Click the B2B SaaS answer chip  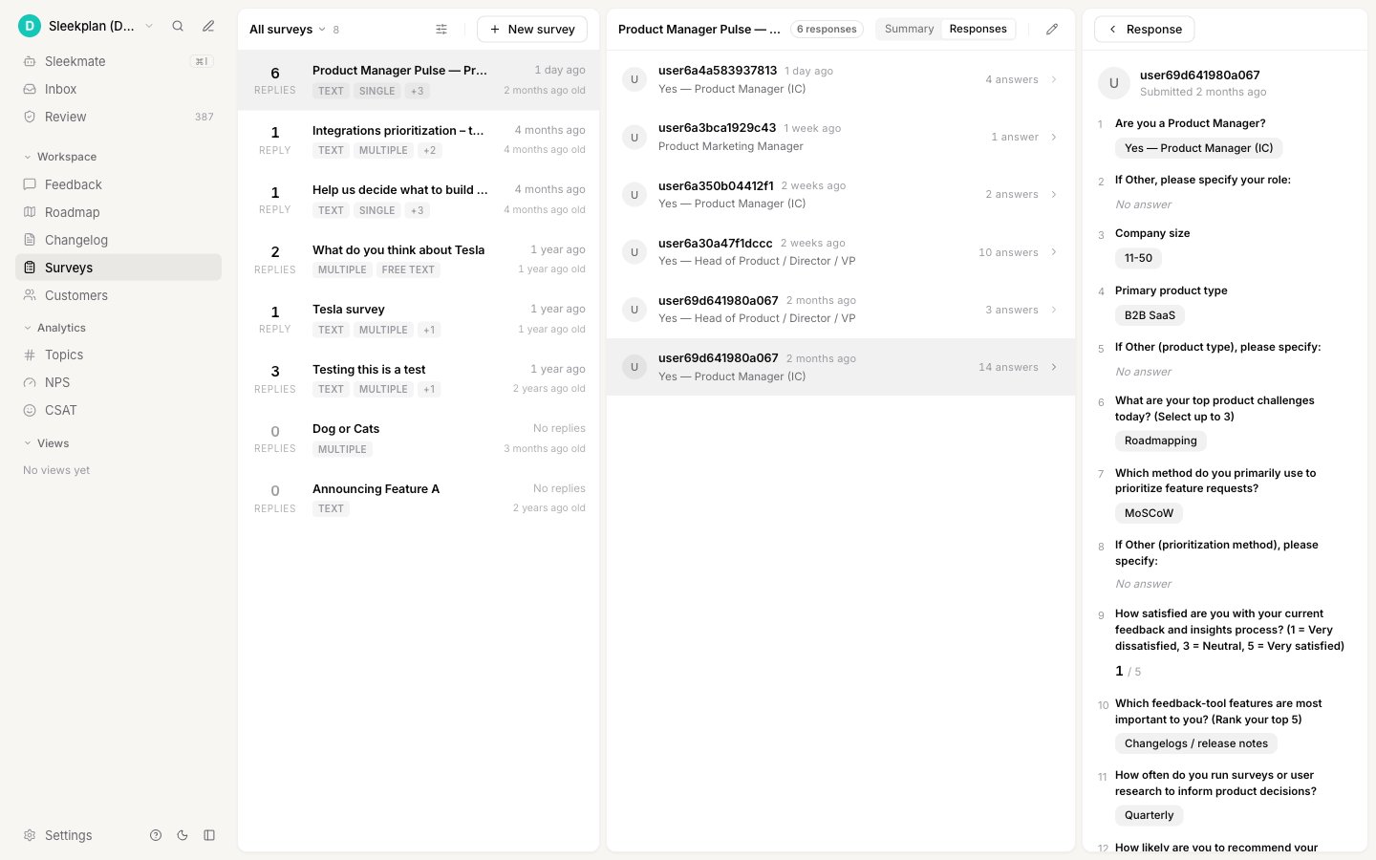(1150, 315)
